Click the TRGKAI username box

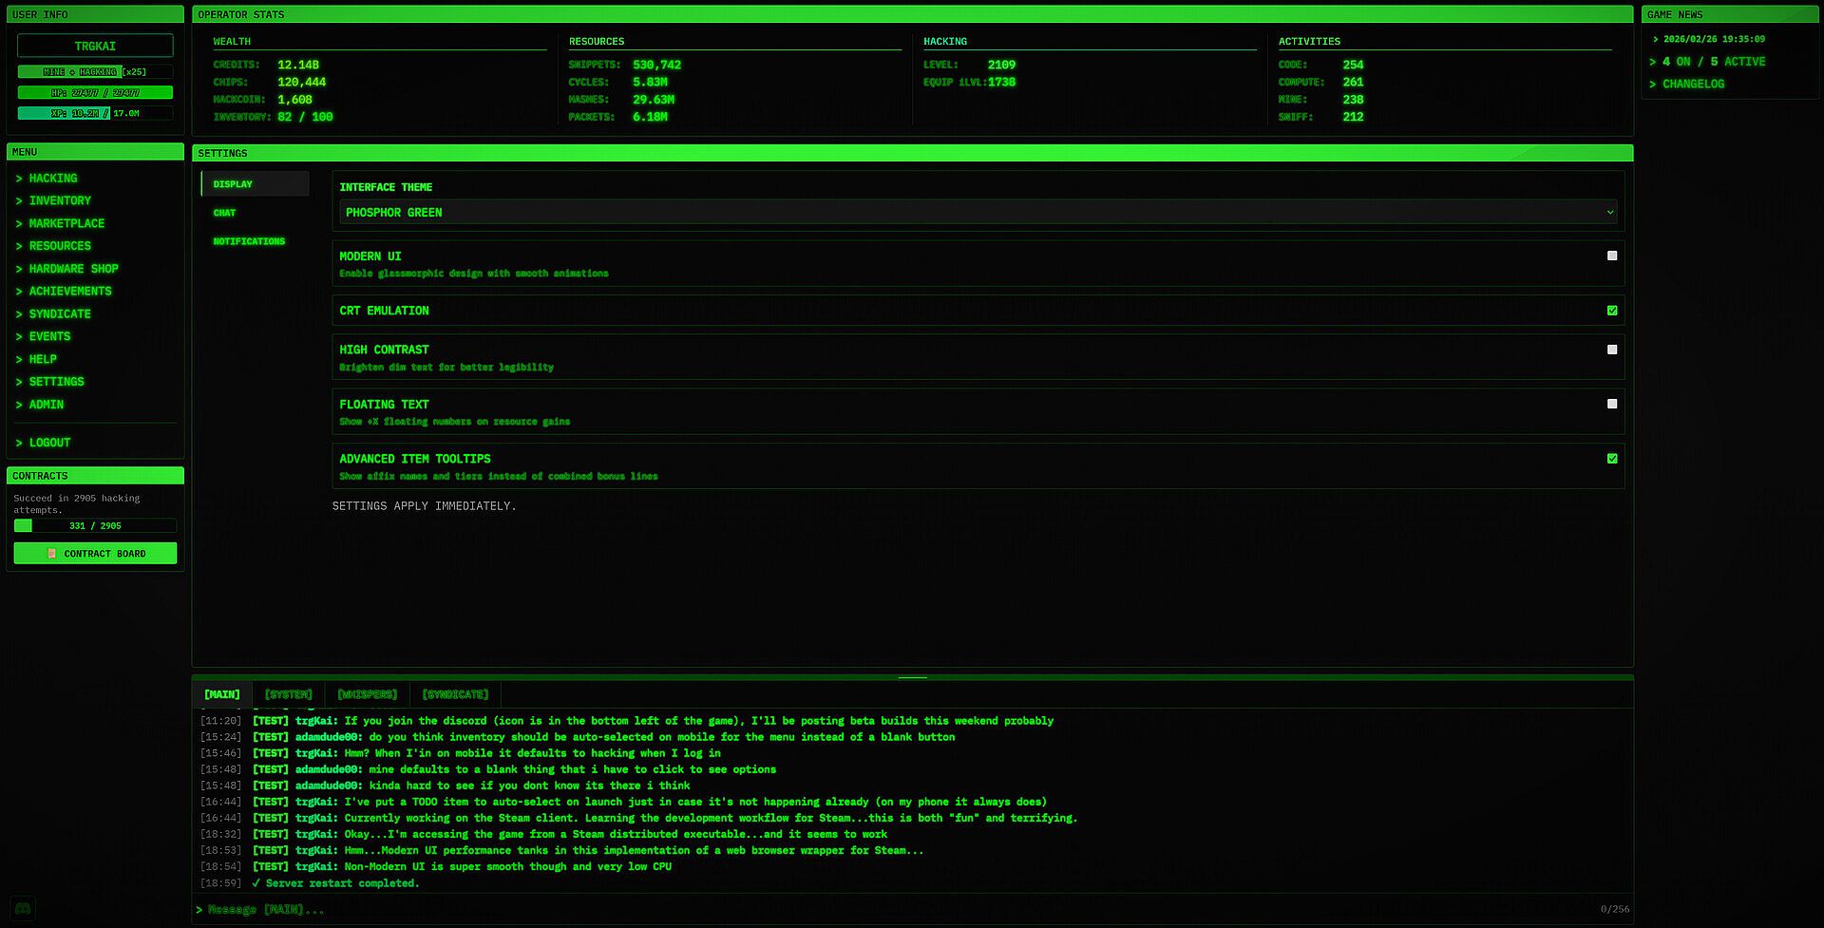pos(95,46)
